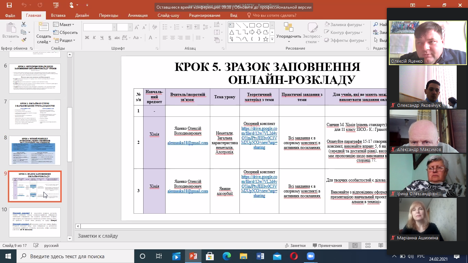Open reading view from status bar
This screenshot has height=263, width=468.
[x=381, y=246]
